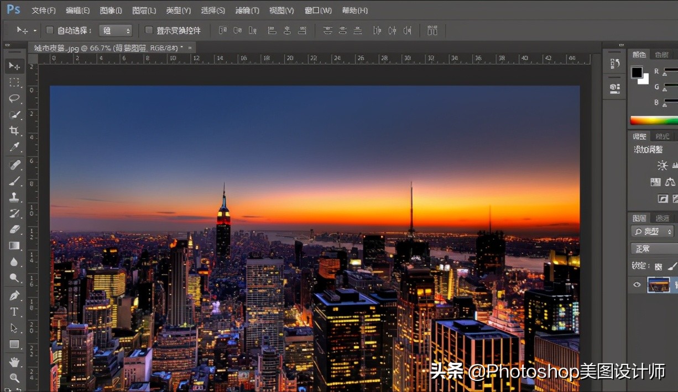Image resolution: width=678 pixels, height=392 pixels.
Task: Select the Zoom tool
Action: point(14,377)
